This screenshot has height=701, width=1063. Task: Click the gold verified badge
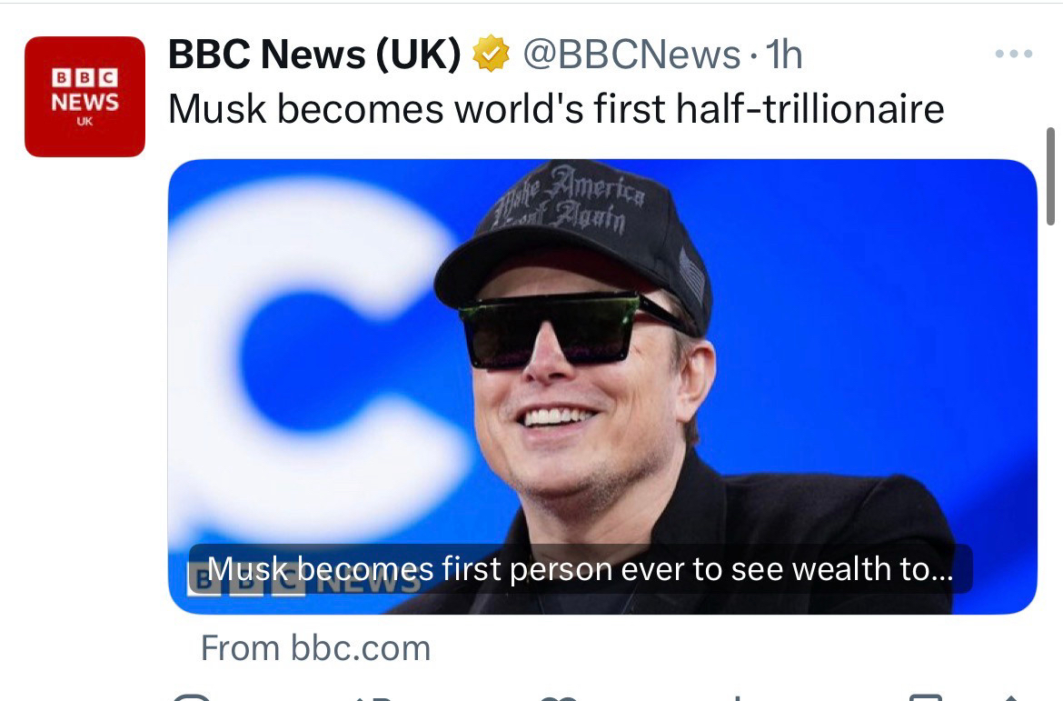(491, 55)
